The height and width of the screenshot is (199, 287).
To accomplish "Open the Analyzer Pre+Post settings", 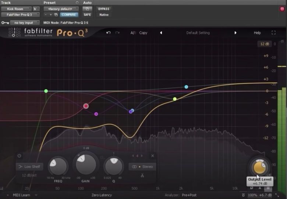I will click(181, 195).
